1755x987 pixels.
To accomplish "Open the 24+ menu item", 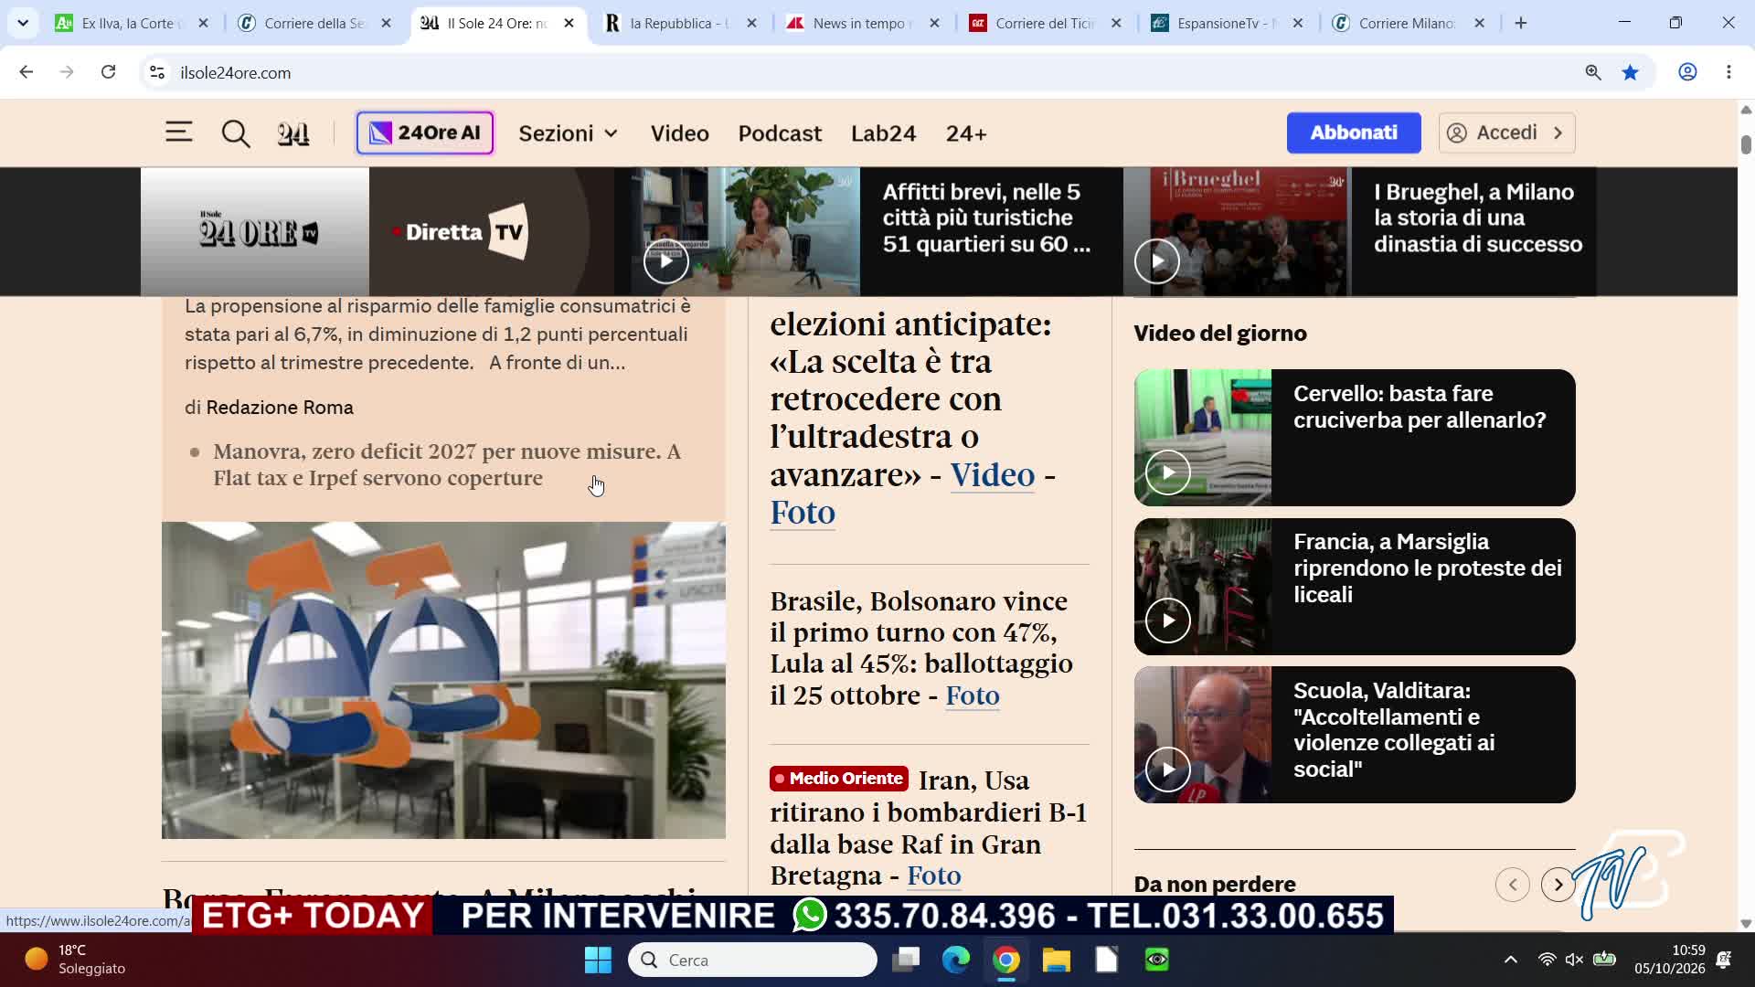I will pos(966,133).
